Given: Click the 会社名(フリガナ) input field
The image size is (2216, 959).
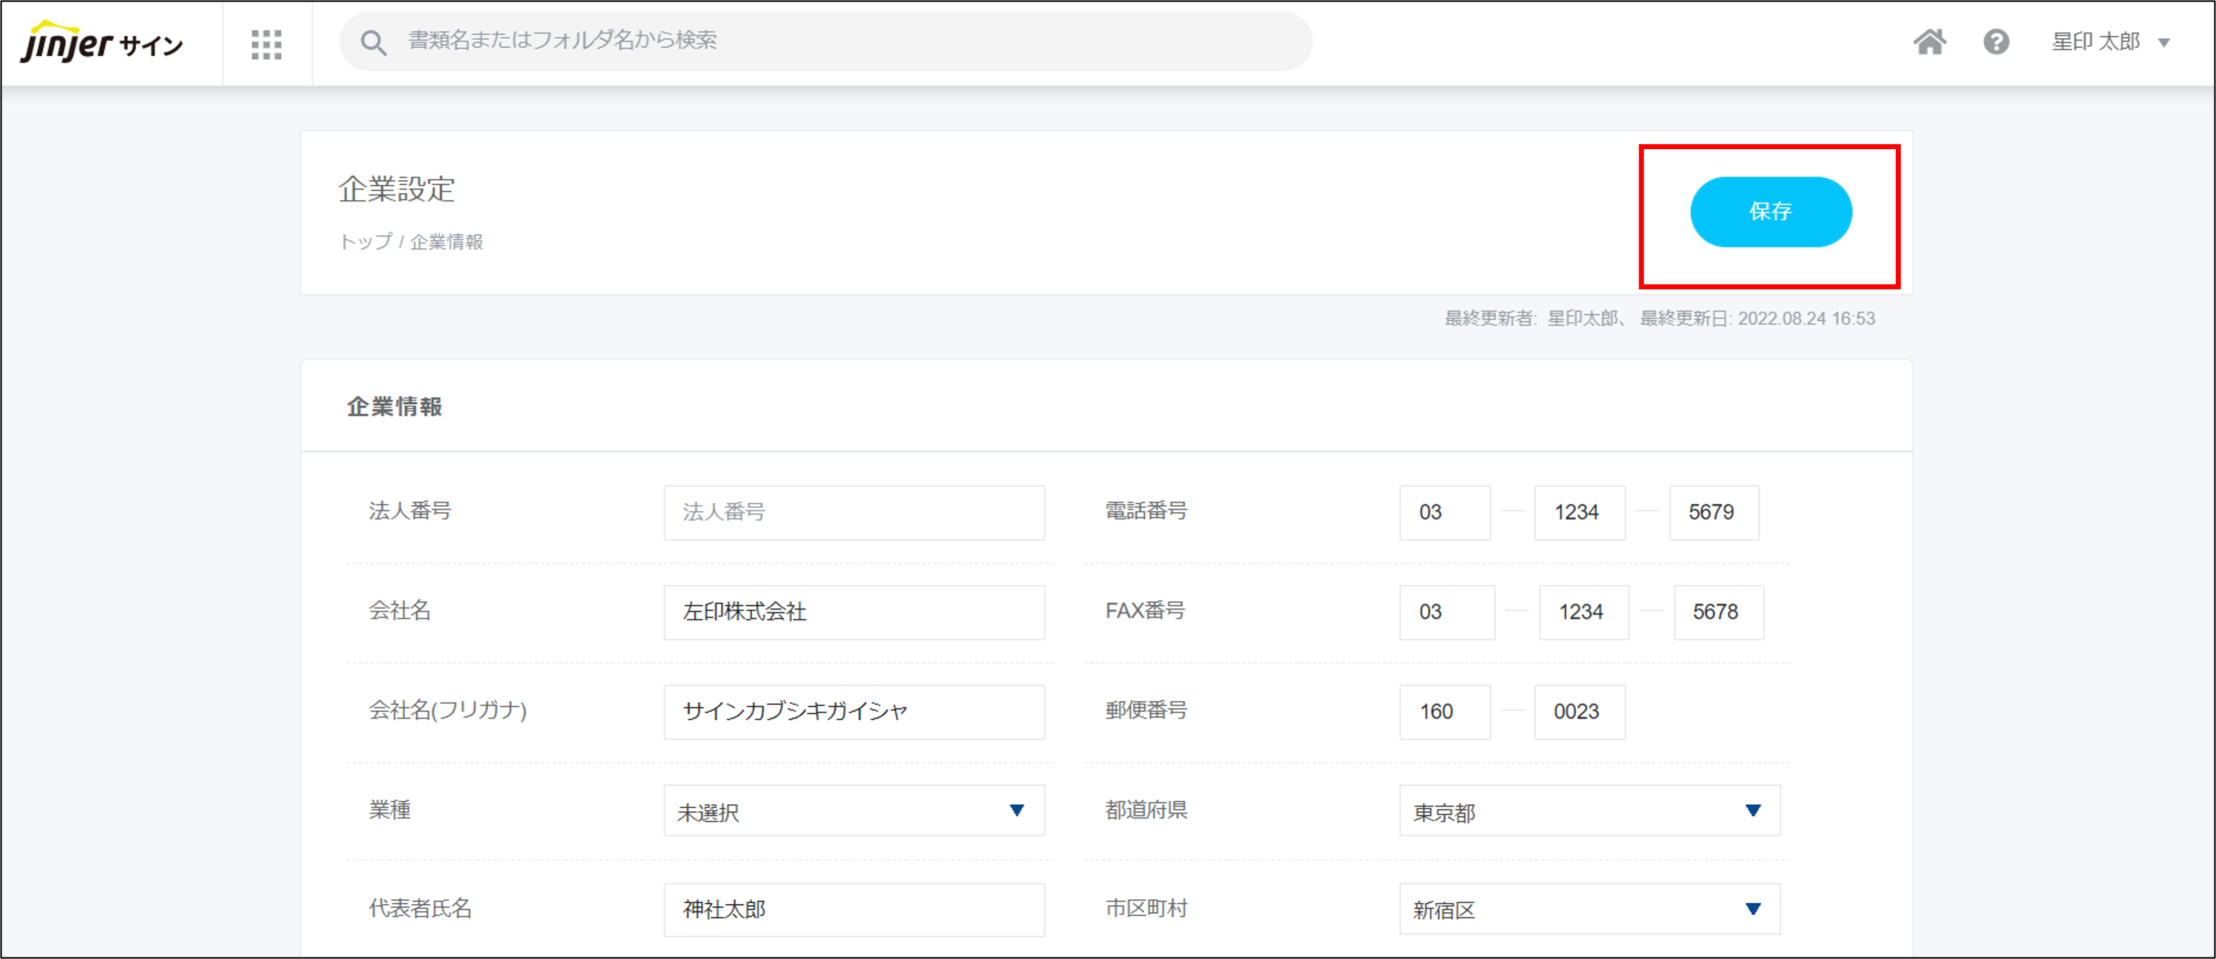Looking at the screenshot, I should [x=853, y=711].
